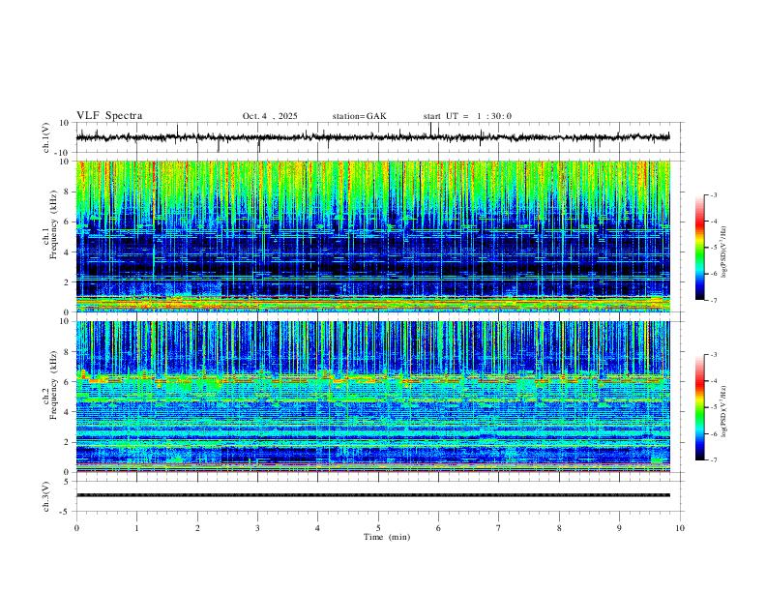766x592 pixels.
Task: Click the '-3' label on ch.1 color scale
Action: pos(714,195)
